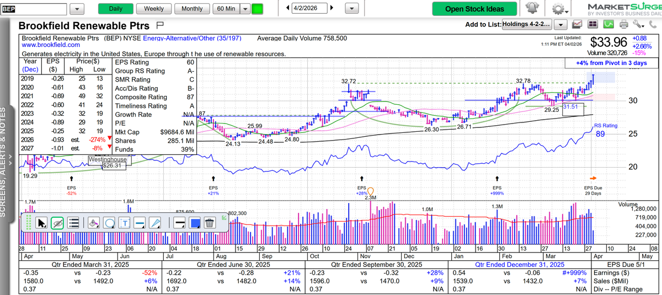Open the wrench tools menu
This screenshot has width=662, height=295.
tap(639, 24)
